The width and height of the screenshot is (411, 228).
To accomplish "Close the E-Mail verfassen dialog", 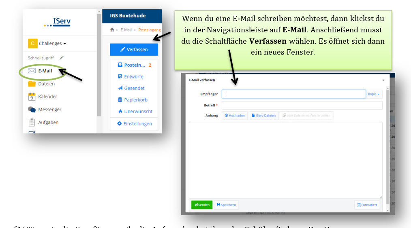I will coord(383,80).
